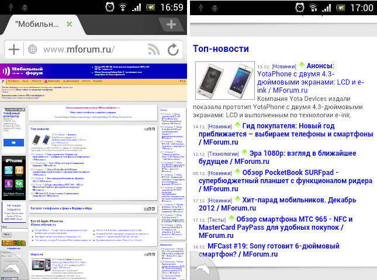
Task: Tap the 17:00 clock in right status bar
Action: (x=362, y=8)
